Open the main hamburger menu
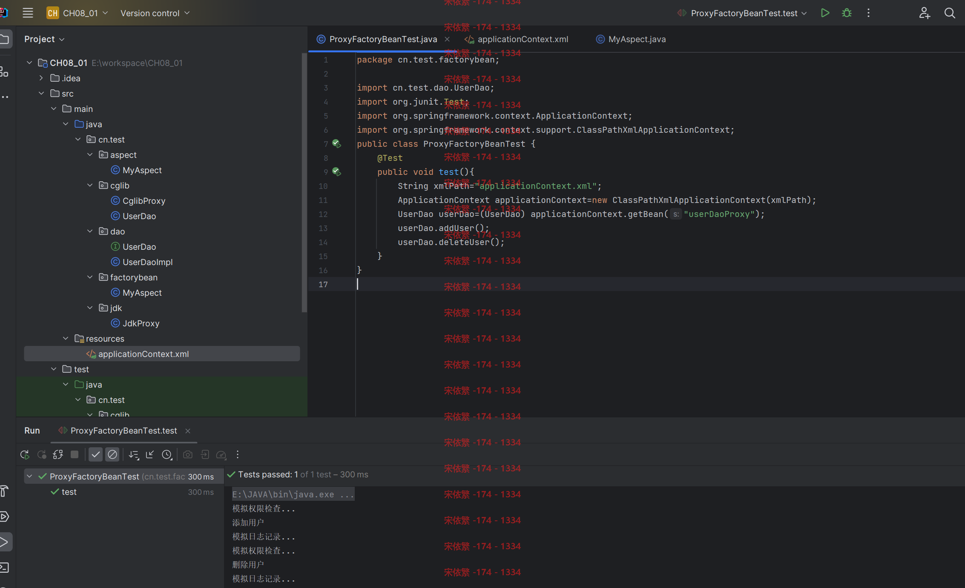This screenshot has height=588, width=965. click(x=28, y=13)
